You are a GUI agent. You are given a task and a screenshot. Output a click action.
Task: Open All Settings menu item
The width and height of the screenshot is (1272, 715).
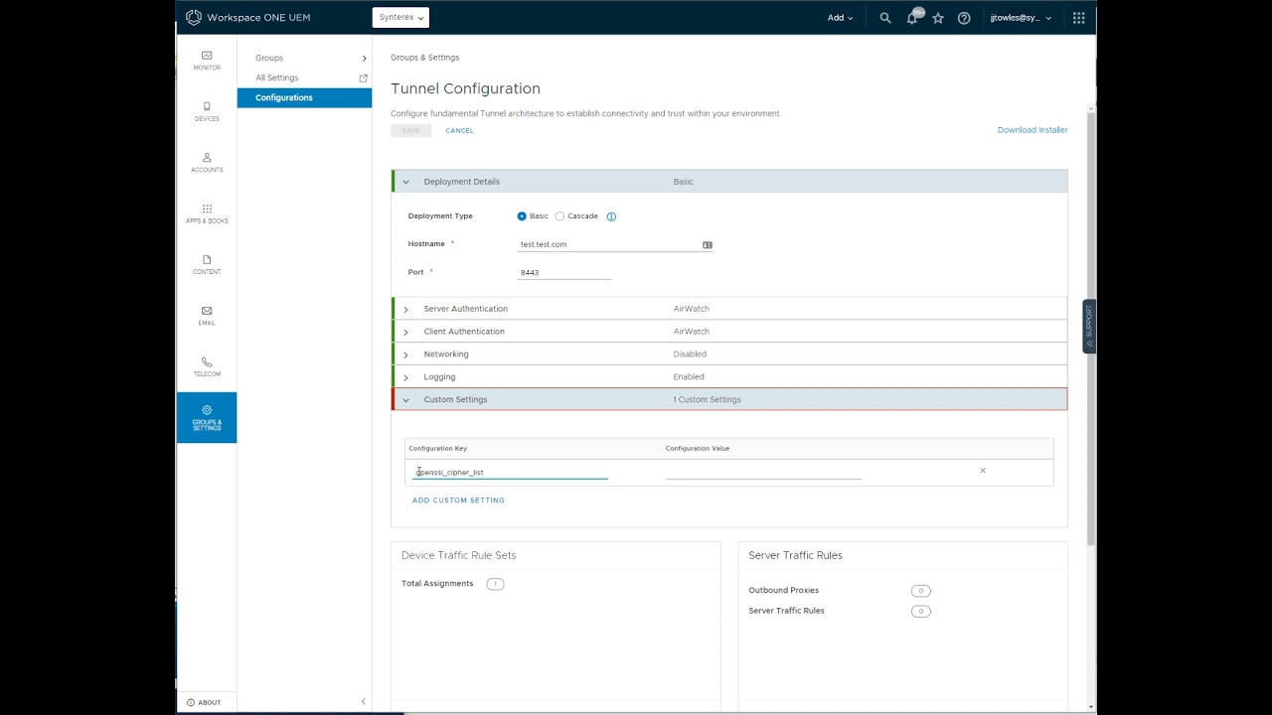(x=276, y=77)
